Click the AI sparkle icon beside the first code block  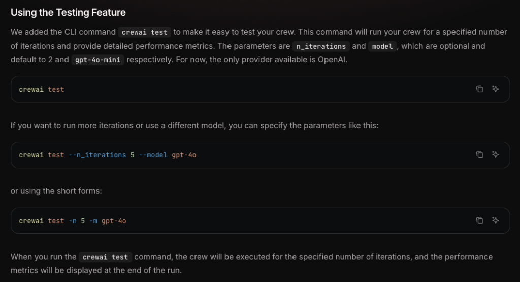tap(496, 89)
